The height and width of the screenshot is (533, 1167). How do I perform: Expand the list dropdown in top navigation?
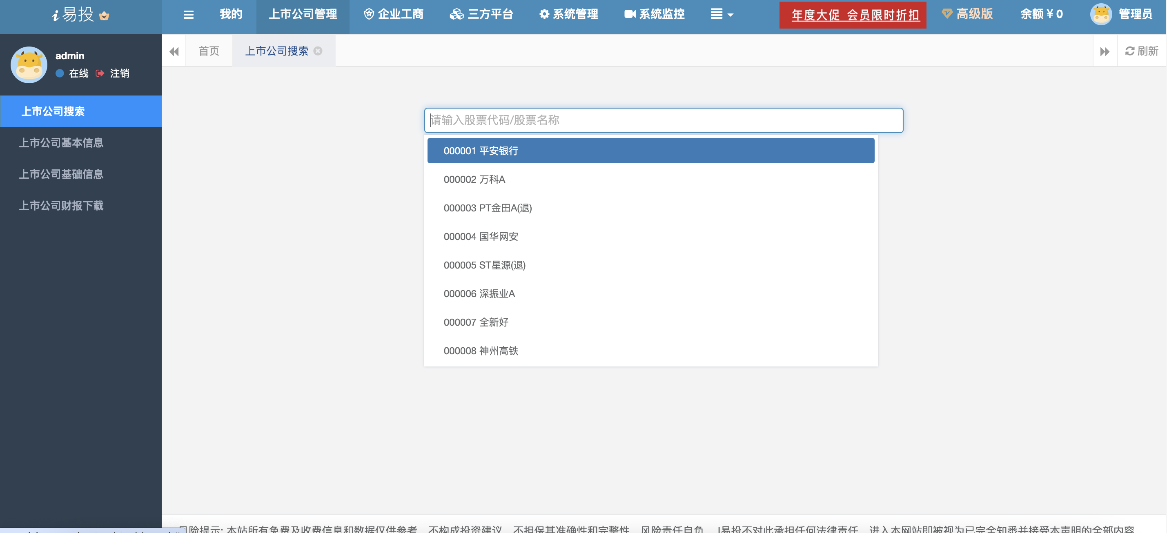pos(722,15)
